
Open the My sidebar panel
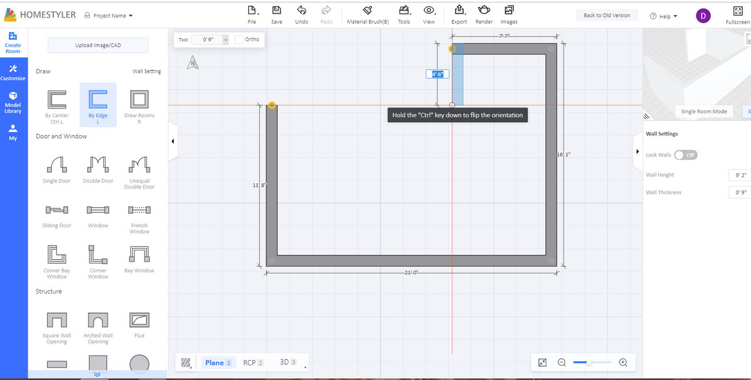point(13,131)
